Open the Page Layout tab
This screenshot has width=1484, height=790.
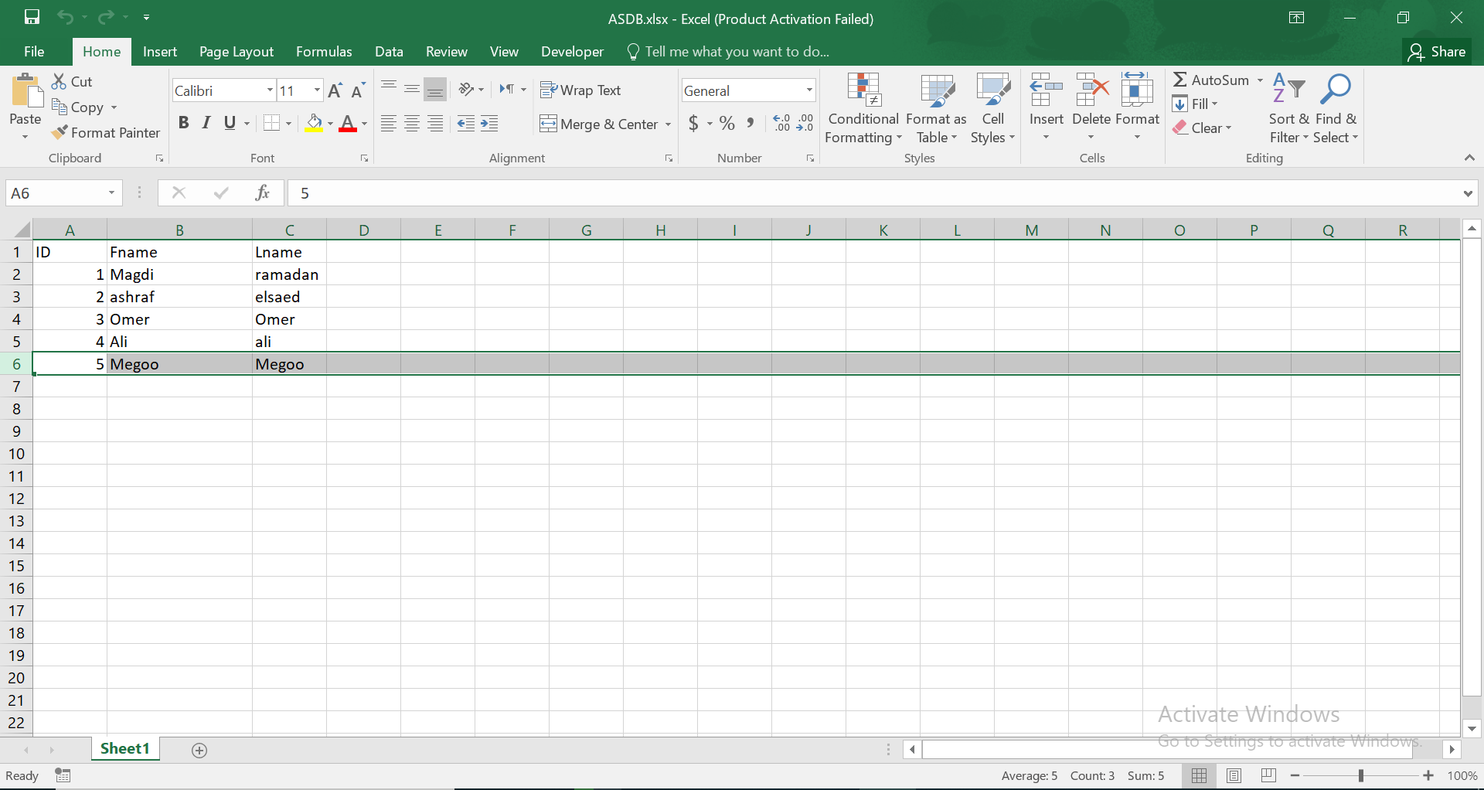tap(236, 52)
